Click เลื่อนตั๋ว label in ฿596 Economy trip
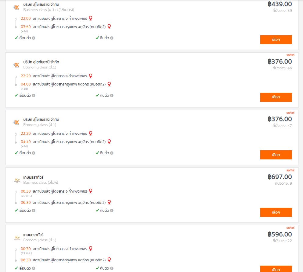 (x=24, y=268)
